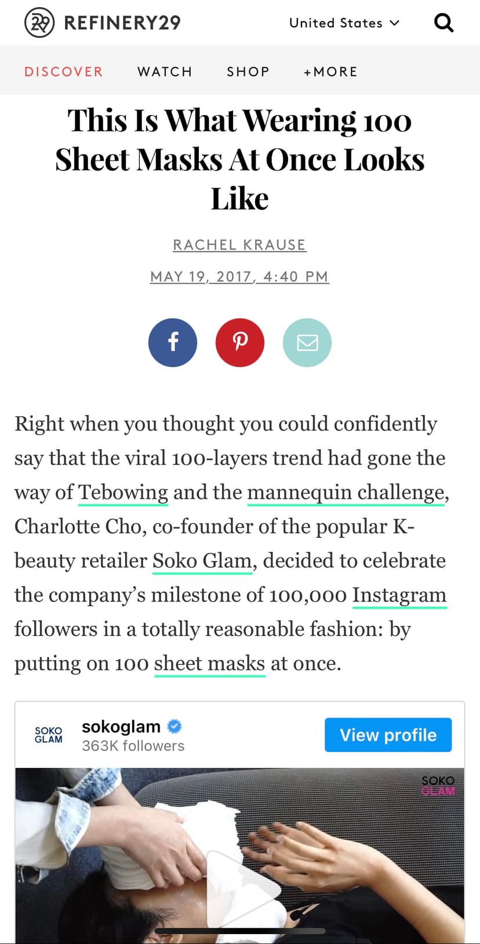Expand the United States region dropdown
Image resolution: width=480 pixels, height=944 pixels.
[x=344, y=23]
